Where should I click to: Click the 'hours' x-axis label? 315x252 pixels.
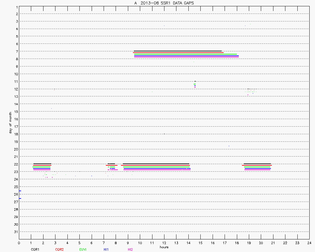pos(164,247)
